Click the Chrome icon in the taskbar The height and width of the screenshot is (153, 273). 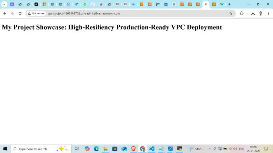click(x=143, y=149)
